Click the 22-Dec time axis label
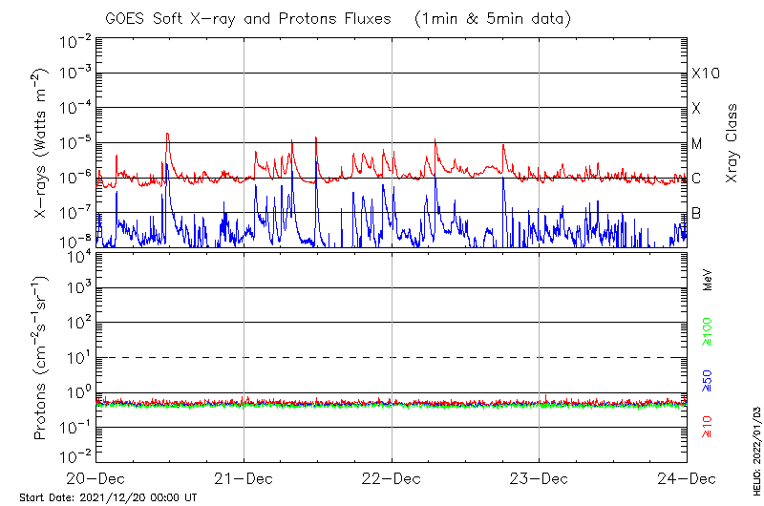The image size is (764, 506). tap(392, 476)
